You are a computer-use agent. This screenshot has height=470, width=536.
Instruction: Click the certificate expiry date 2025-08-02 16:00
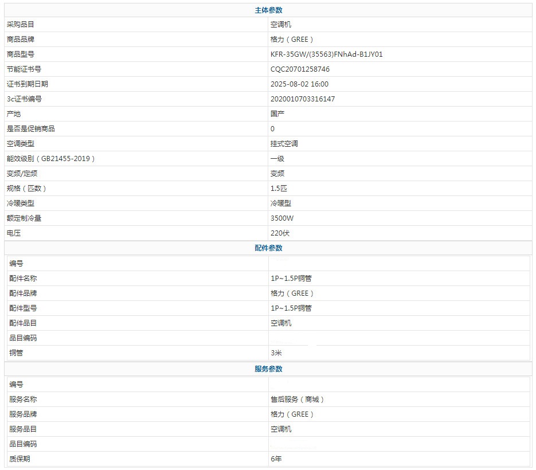pos(299,84)
